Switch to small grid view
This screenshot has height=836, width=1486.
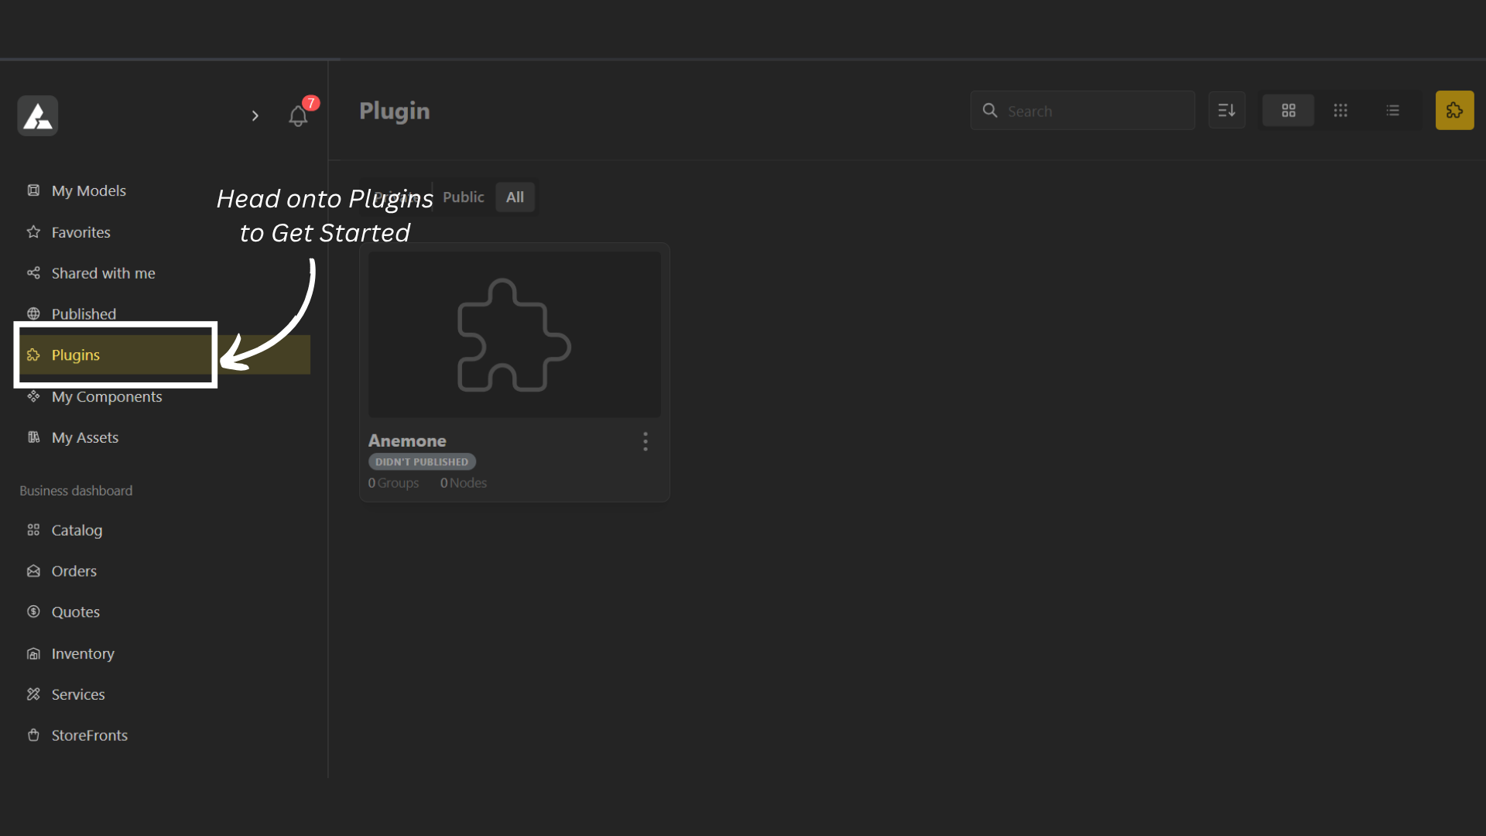[1340, 111]
